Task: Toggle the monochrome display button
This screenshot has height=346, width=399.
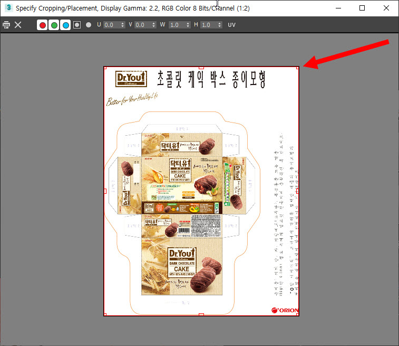Action: (89, 25)
